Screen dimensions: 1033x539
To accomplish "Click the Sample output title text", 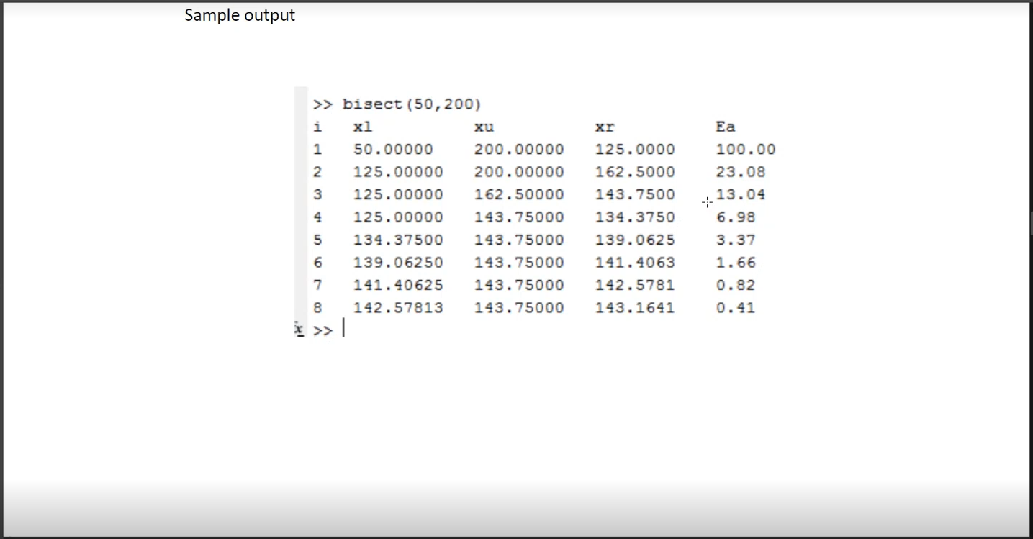I will pyautogui.click(x=239, y=14).
